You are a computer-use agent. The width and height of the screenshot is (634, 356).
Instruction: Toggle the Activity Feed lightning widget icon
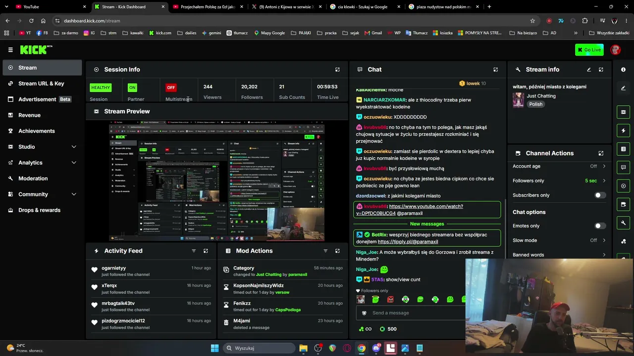pos(623,131)
